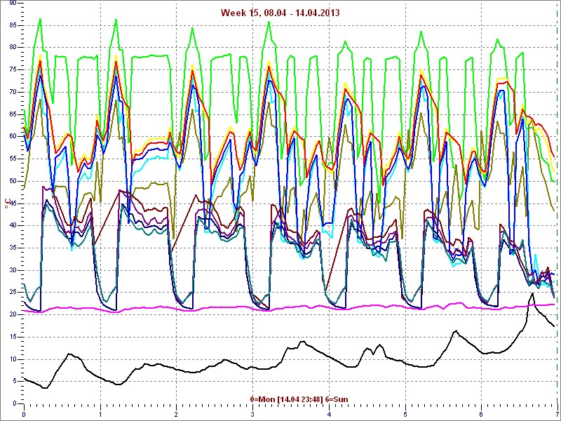The height and width of the screenshot is (421, 561).
Task: Click the '0=Mon [14.04 23:48] 6=Sun' footer label
Action: 299,399
